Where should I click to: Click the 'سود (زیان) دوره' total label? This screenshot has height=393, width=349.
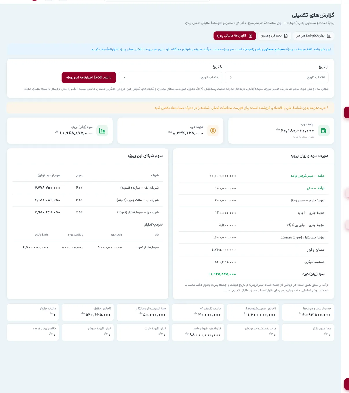(x=314, y=274)
